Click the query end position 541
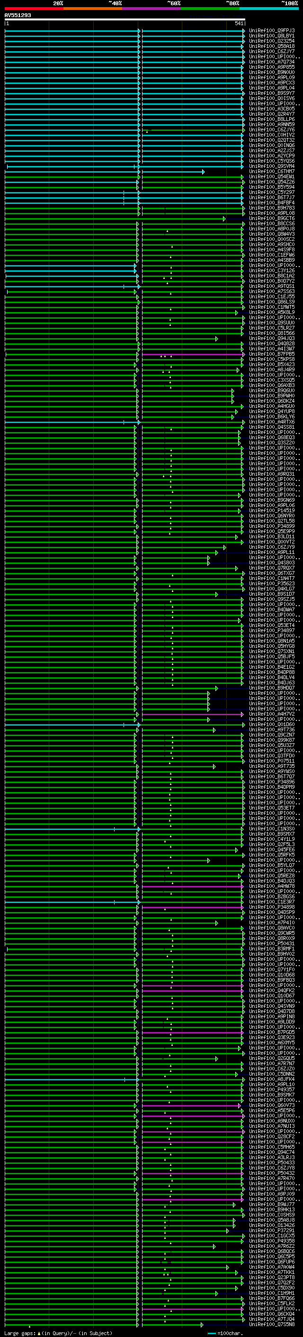Viewport: 303px width, 1337px height. [239, 23]
